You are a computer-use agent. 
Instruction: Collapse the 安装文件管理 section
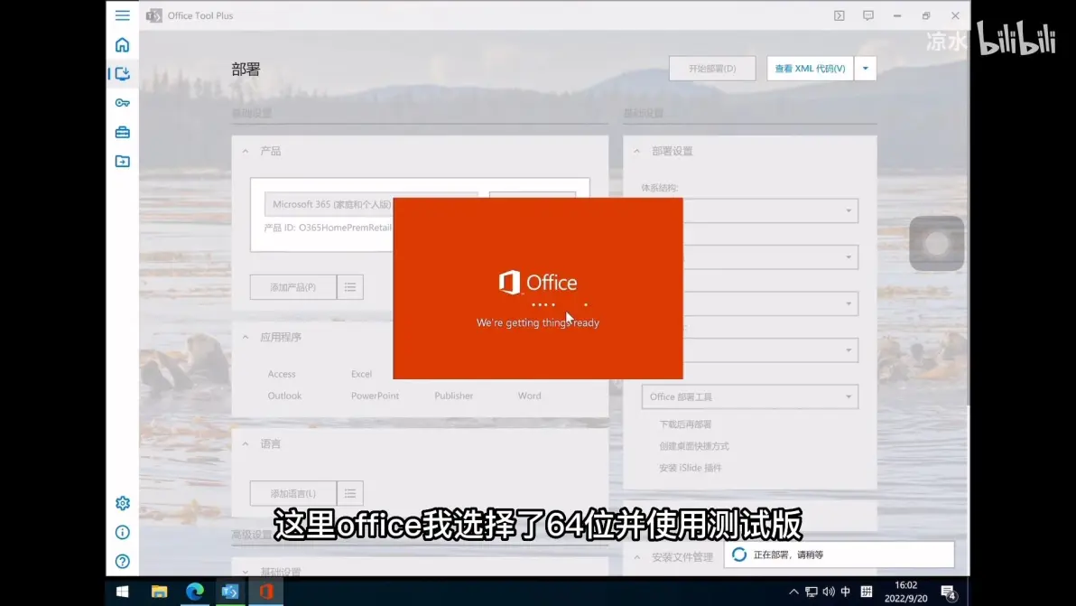pyautogui.click(x=636, y=557)
